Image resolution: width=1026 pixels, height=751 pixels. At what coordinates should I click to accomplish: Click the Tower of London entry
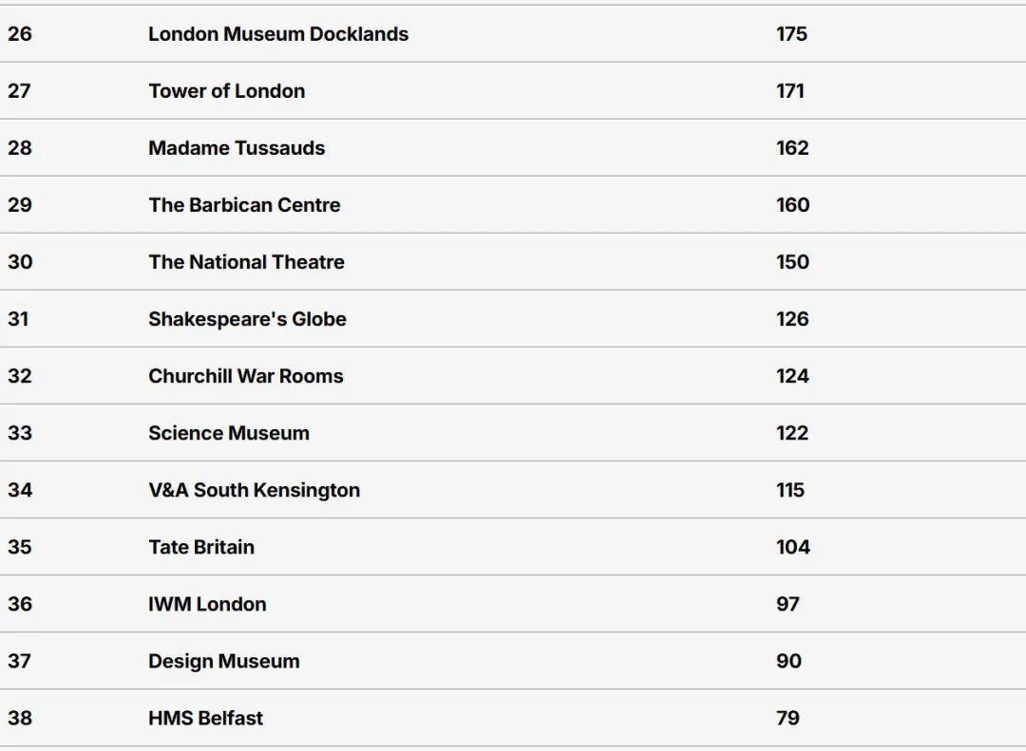coord(226,91)
